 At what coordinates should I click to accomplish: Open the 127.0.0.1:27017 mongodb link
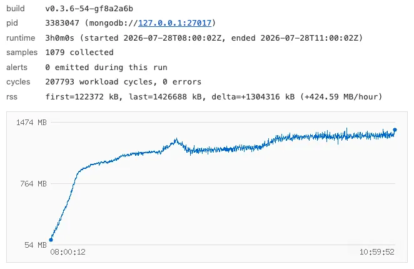pos(174,23)
